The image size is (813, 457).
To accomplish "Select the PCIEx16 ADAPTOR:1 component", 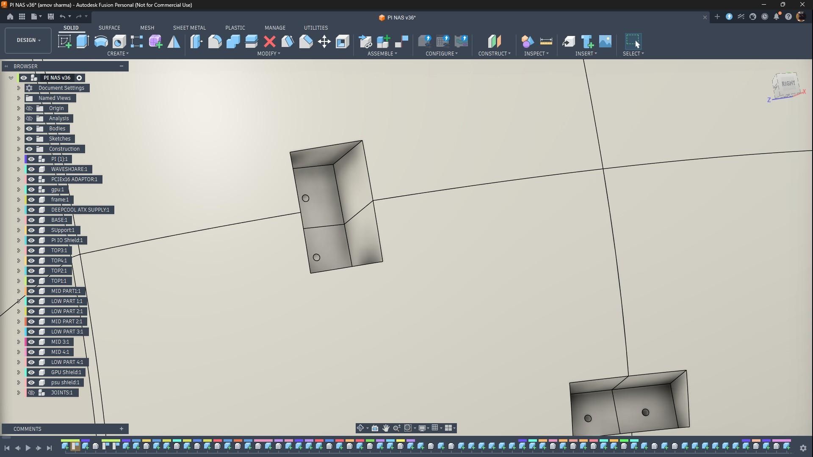I will pyautogui.click(x=74, y=179).
